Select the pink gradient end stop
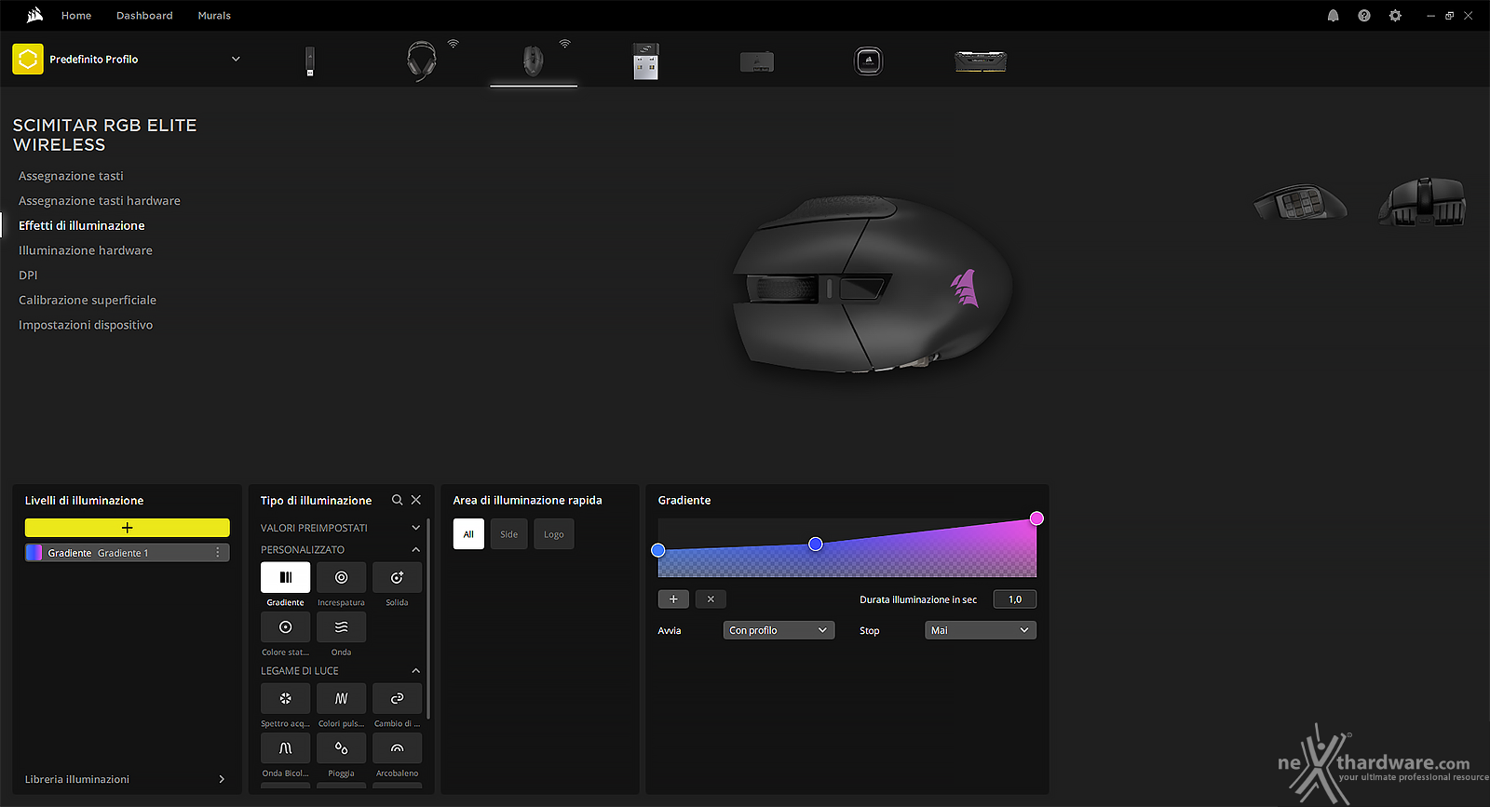 click(1036, 518)
